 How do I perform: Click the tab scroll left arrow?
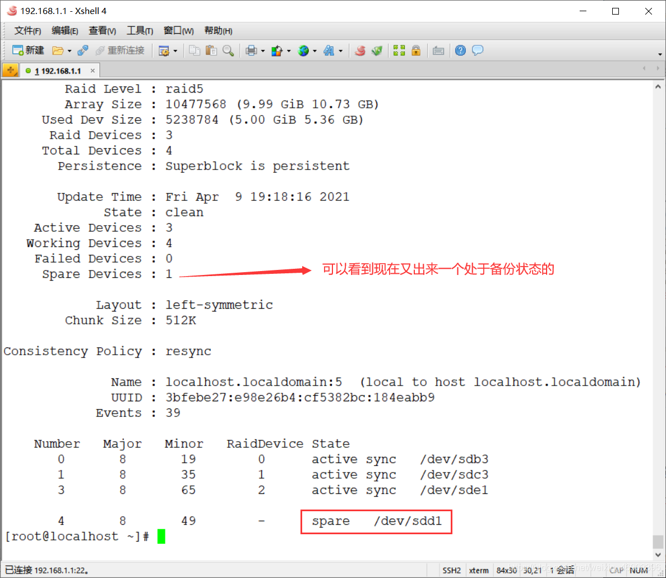point(644,68)
